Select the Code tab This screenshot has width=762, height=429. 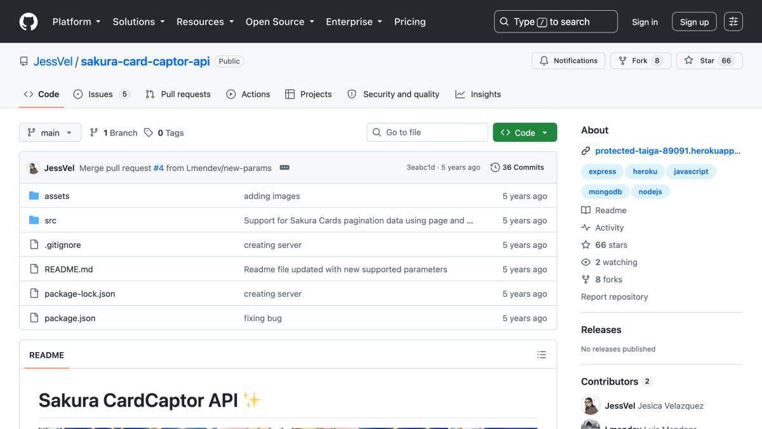coord(41,94)
